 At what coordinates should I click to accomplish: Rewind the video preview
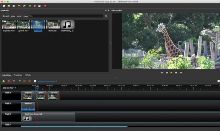click(x=167, y=73)
